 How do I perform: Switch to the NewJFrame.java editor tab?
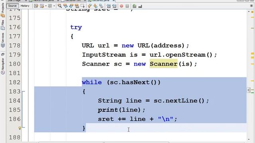[x=44, y=1]
